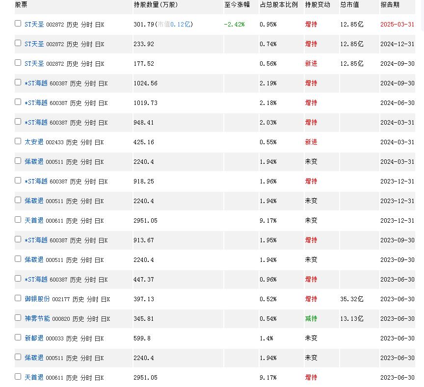This screenshot has height=387, width=424.
Task: Tick checkbox beside 太安退 002433
Action: pos(18,141)
